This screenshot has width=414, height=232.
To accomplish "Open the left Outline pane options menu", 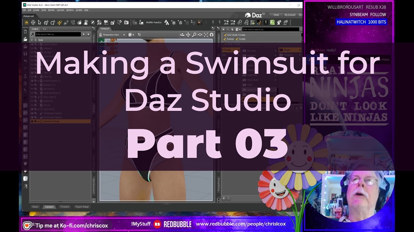I will point(94,29).
